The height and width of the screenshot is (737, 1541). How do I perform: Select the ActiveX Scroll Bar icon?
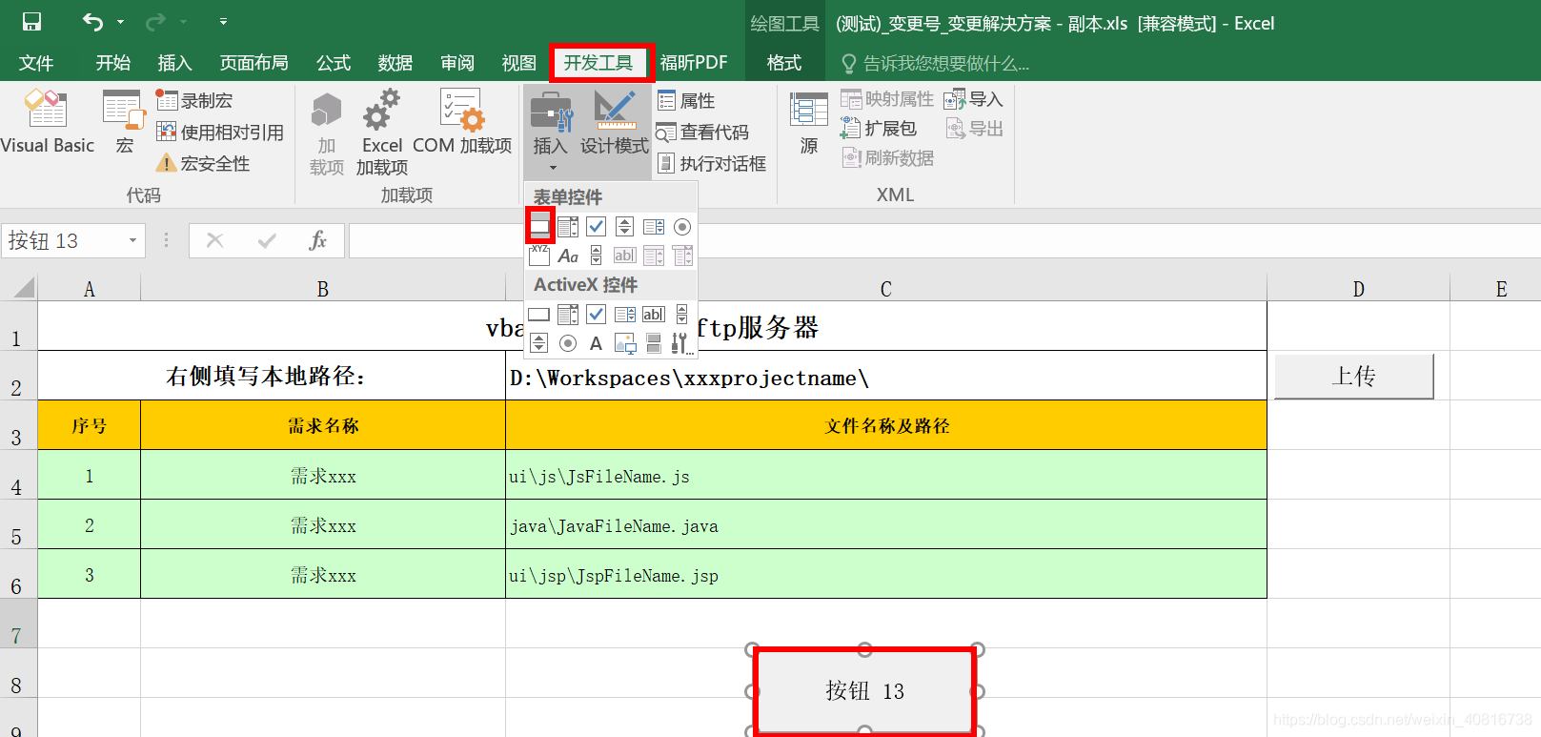(x=682, y=315)
